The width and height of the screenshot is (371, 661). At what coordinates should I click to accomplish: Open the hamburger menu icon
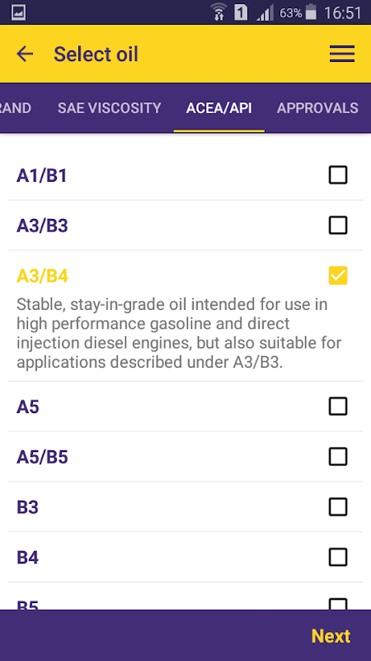coord(341,54)
